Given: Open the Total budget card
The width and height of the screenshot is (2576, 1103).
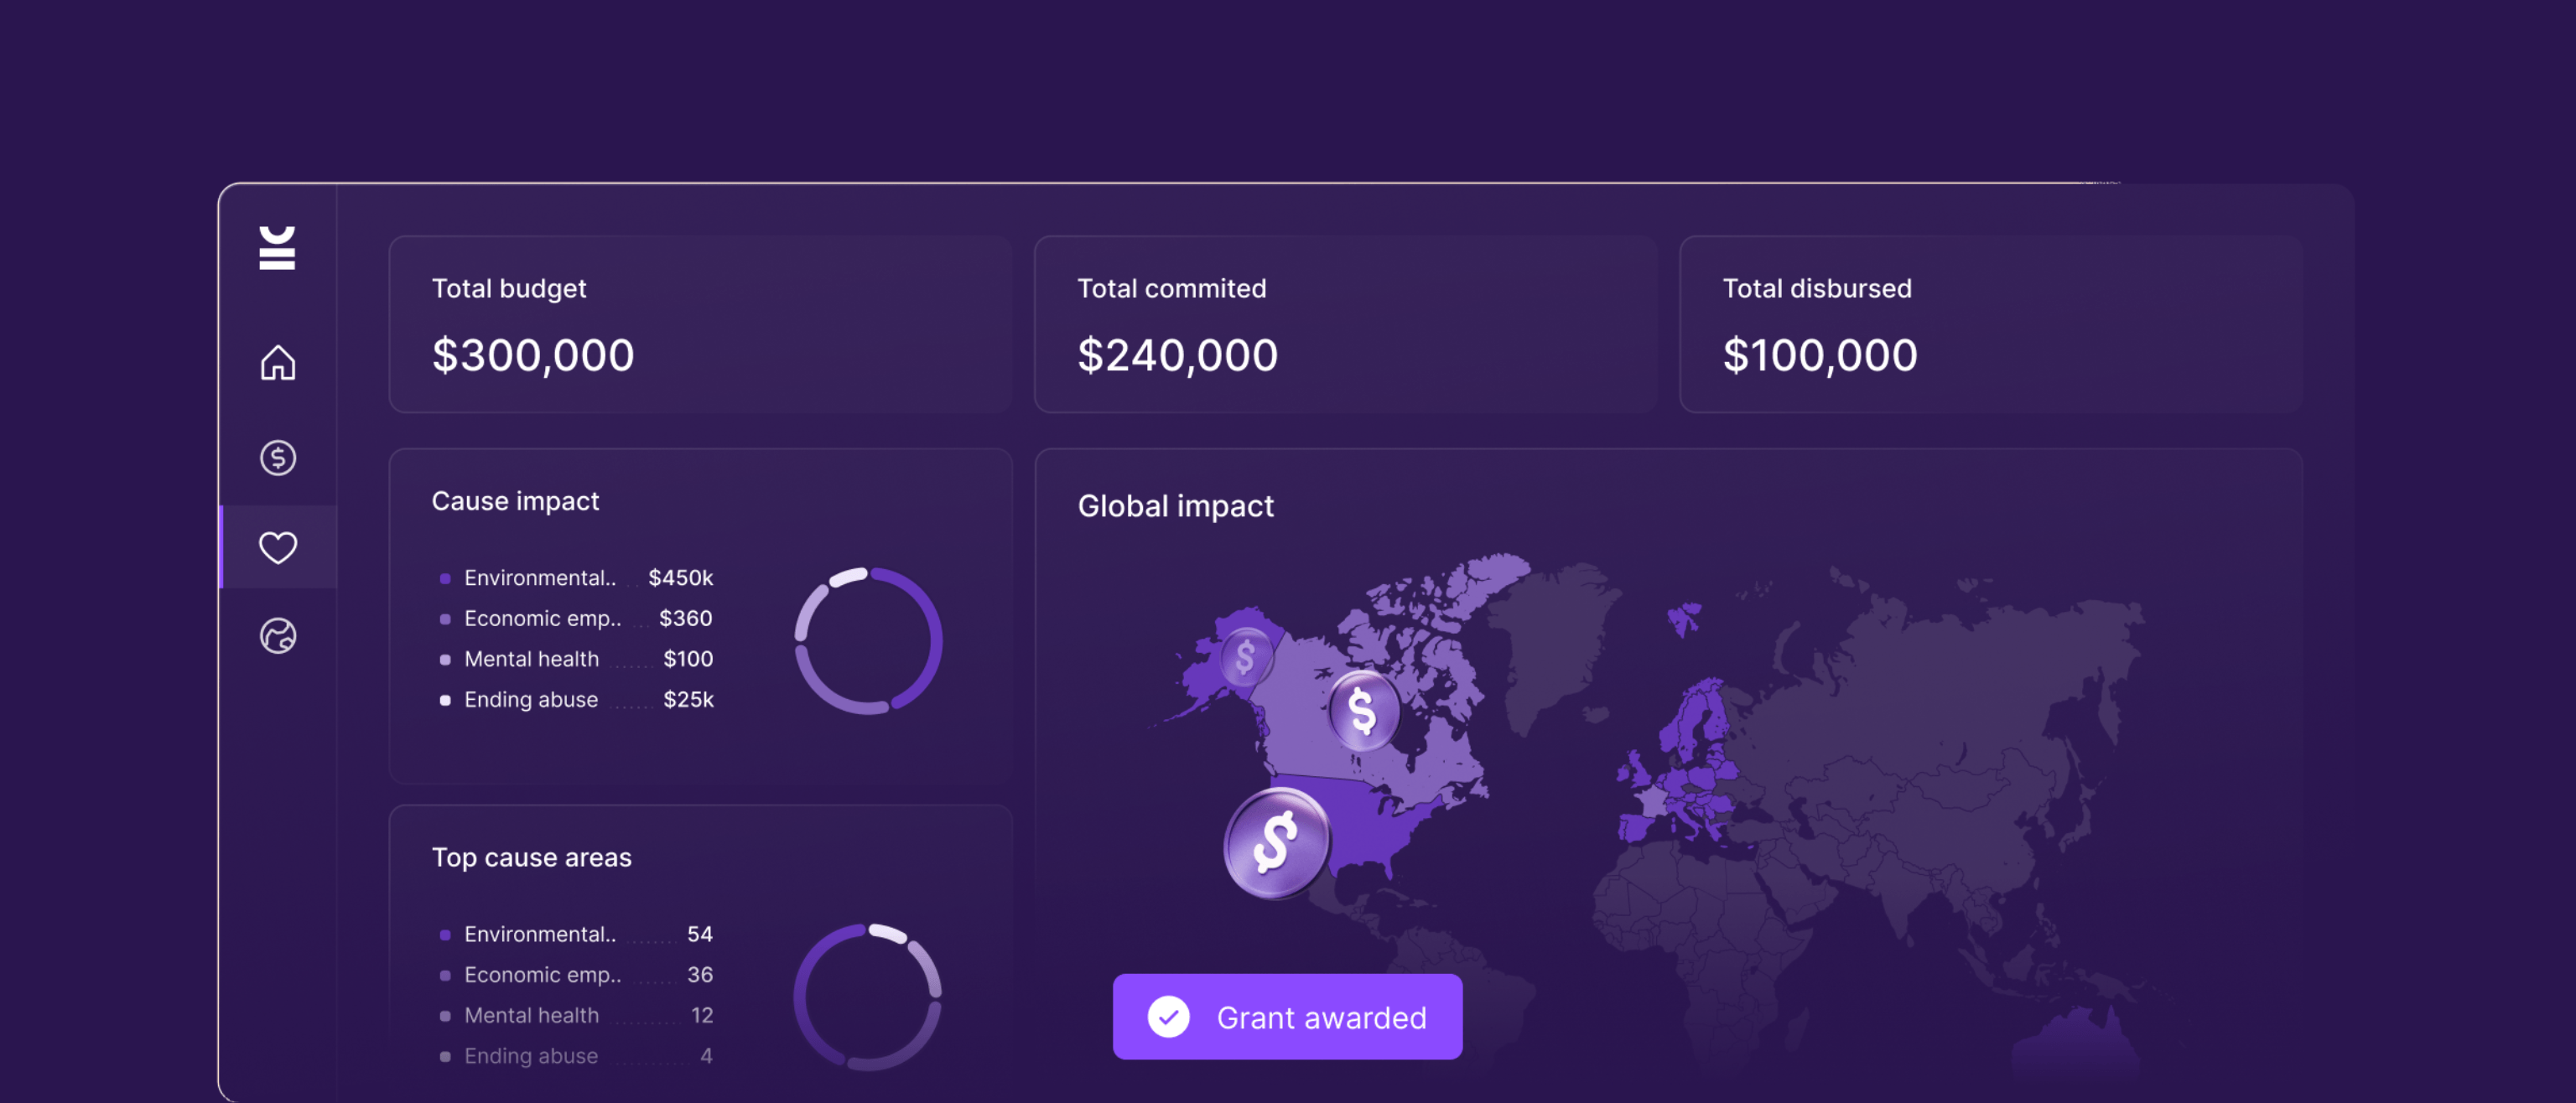Looking at the screenshot, I should 700,324.
